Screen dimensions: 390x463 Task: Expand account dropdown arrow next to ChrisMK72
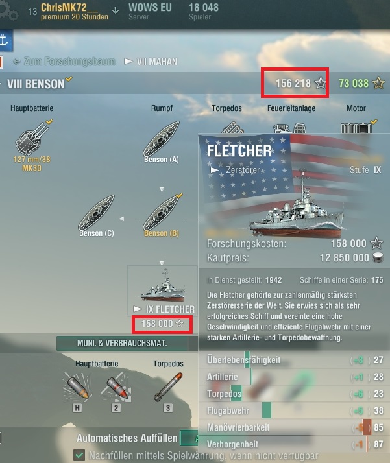tap(116, 10)
